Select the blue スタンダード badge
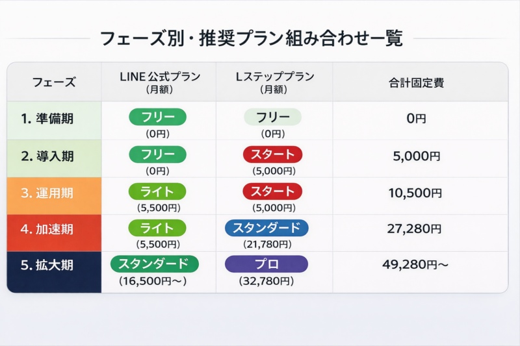 [266, 229]
